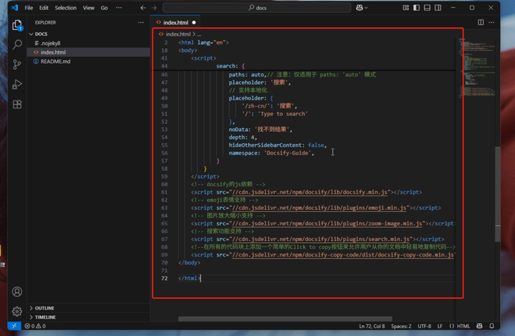Collapse the DOCS folder tree
The width and height of the screenshot is (515, 336).
click(x=41, y=34)
